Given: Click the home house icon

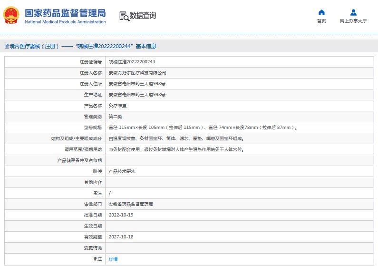Looking at the screenshot, I should [x=321, y=12].
